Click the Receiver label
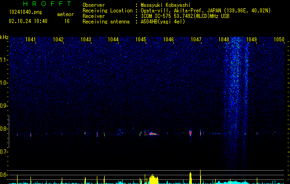The height and width of the screenshot is (184, 290). (94, 16)
